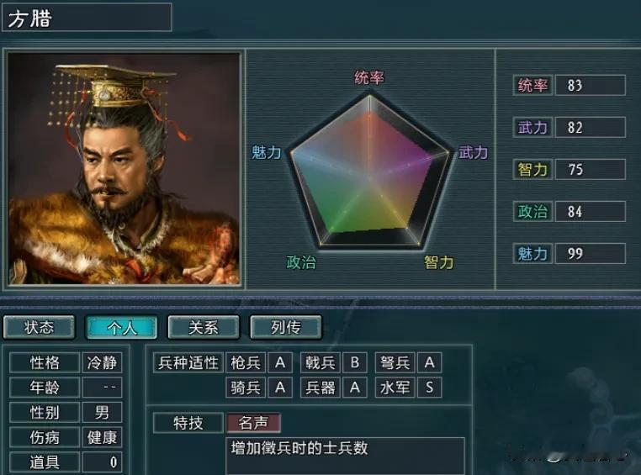The height and width of the screenshot is (475, 641).
Task: Click the pentagon ability radar chart
Action: (x=370, y=172)
